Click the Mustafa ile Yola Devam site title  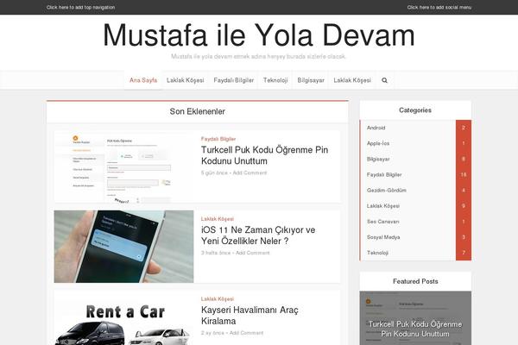pos(259,35)
